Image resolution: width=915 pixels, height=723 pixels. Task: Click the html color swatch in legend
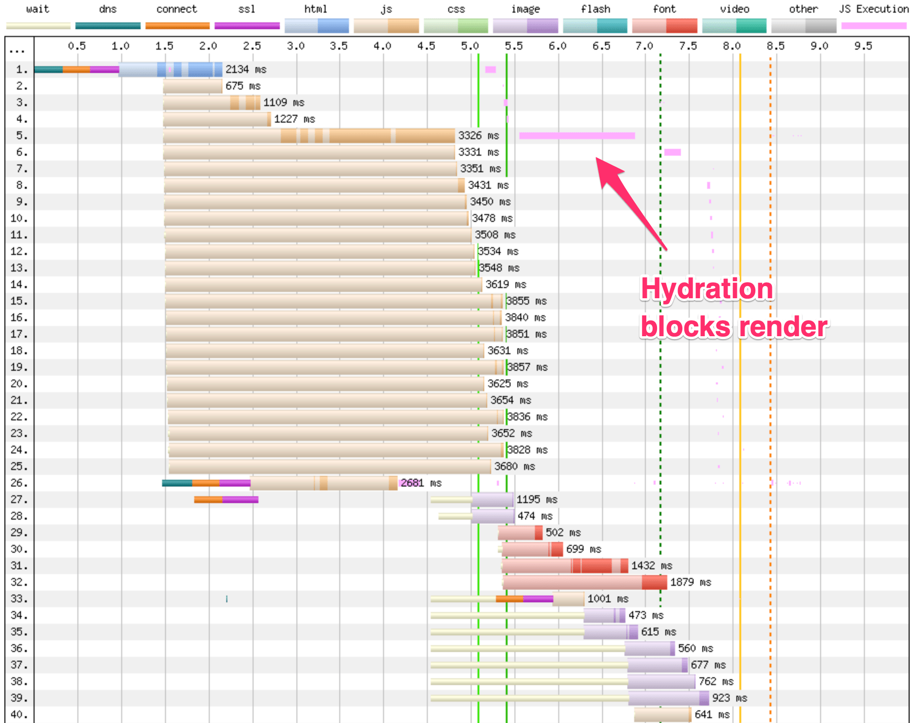[316, 26]
